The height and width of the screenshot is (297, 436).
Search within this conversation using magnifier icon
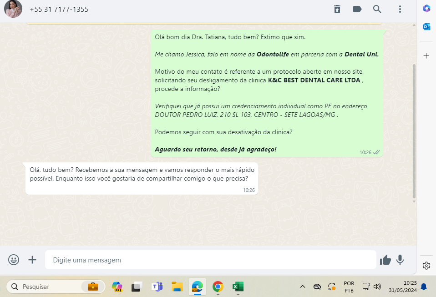click(x=377, y=9)
